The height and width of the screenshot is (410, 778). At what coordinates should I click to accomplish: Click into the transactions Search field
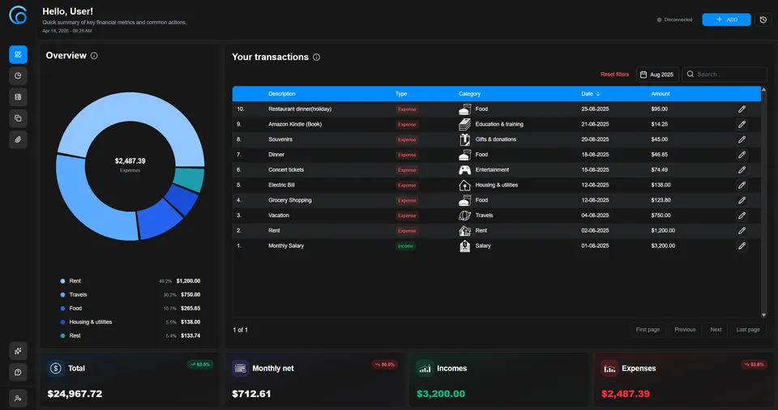pos(728,75)
